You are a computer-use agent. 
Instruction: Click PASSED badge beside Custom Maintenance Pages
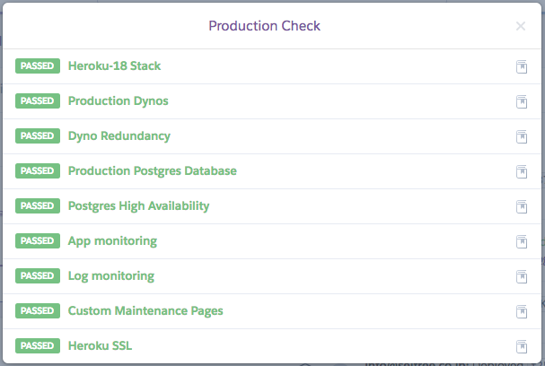pos(38,310)
